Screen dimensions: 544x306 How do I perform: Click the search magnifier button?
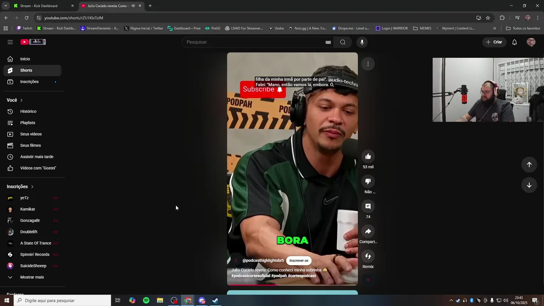[x=343, y=42]
